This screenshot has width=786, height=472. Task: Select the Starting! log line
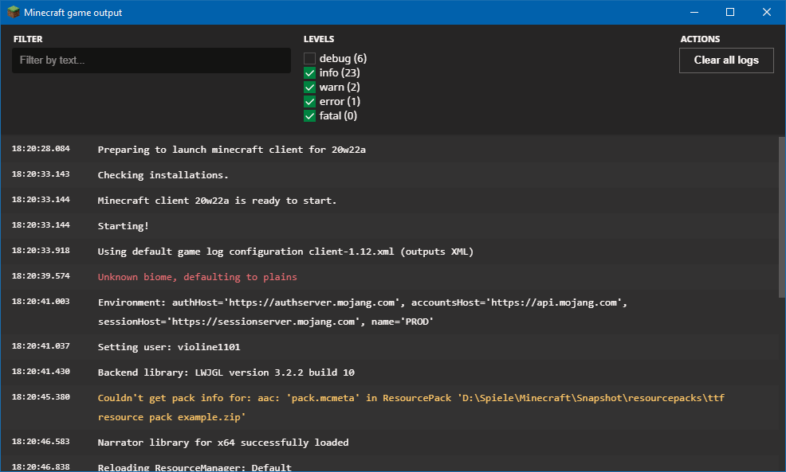tap(123, 226)
